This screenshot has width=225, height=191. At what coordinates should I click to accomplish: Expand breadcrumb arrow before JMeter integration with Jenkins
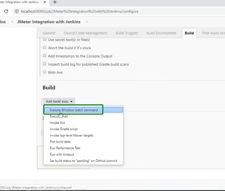pyautogui.click(x=12, y=22)
